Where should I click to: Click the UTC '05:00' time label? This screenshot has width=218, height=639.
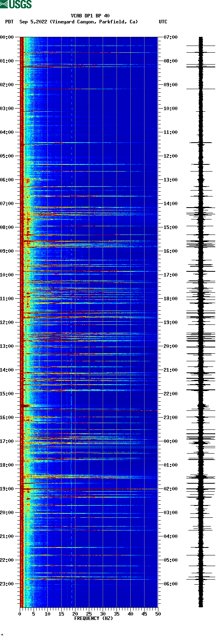coord(171,560)
